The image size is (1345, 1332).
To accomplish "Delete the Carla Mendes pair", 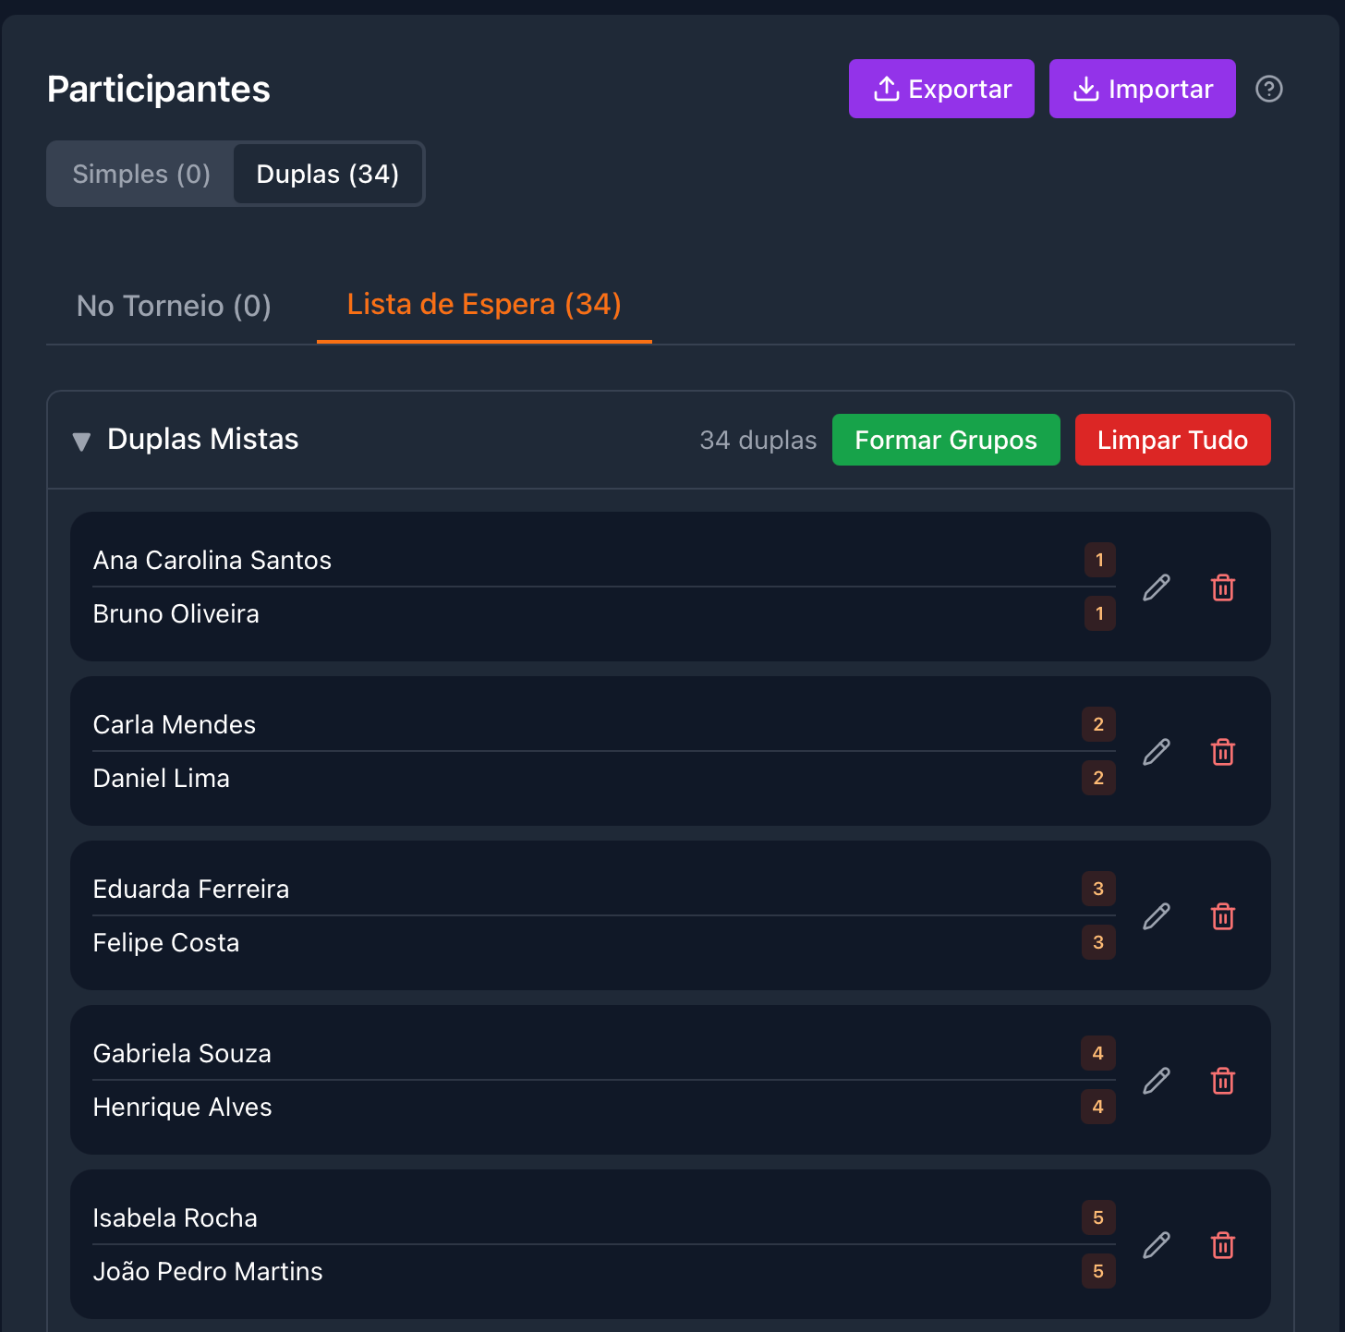I will click(1223, 752).
